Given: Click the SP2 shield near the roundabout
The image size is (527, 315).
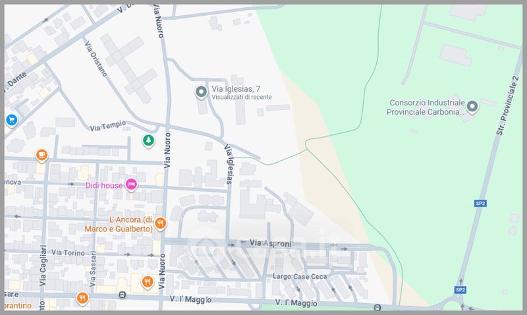Looking at the screenshot, I should (x=460, y=289).
